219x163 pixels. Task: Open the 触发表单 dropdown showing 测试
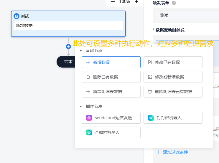pos(187,15)
